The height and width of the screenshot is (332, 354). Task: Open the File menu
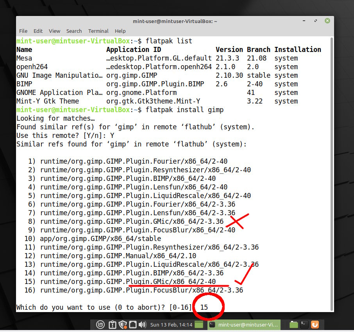point(23,31)
